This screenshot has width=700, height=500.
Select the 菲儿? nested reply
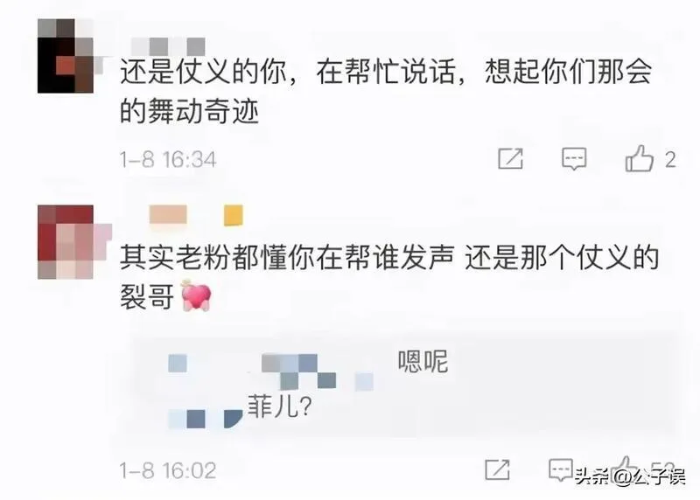[x=279, y=406]
